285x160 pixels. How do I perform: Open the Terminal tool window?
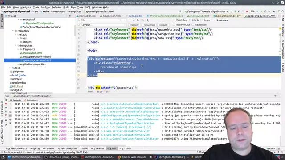49,148
